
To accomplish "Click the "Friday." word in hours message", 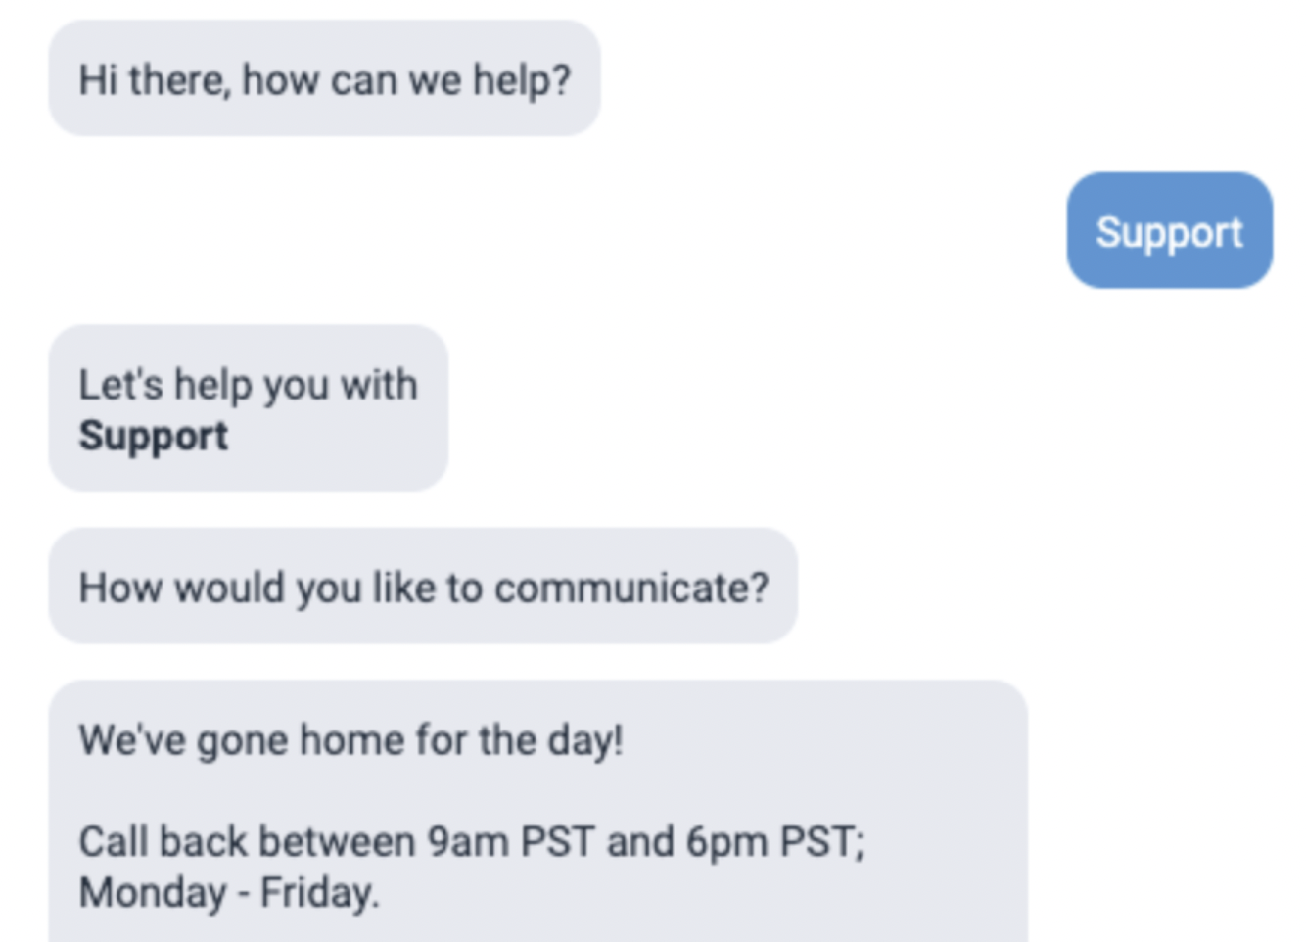I will [x=318, y=893].
